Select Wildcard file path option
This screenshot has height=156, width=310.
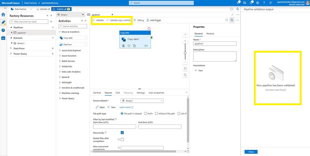coord(156,114)
